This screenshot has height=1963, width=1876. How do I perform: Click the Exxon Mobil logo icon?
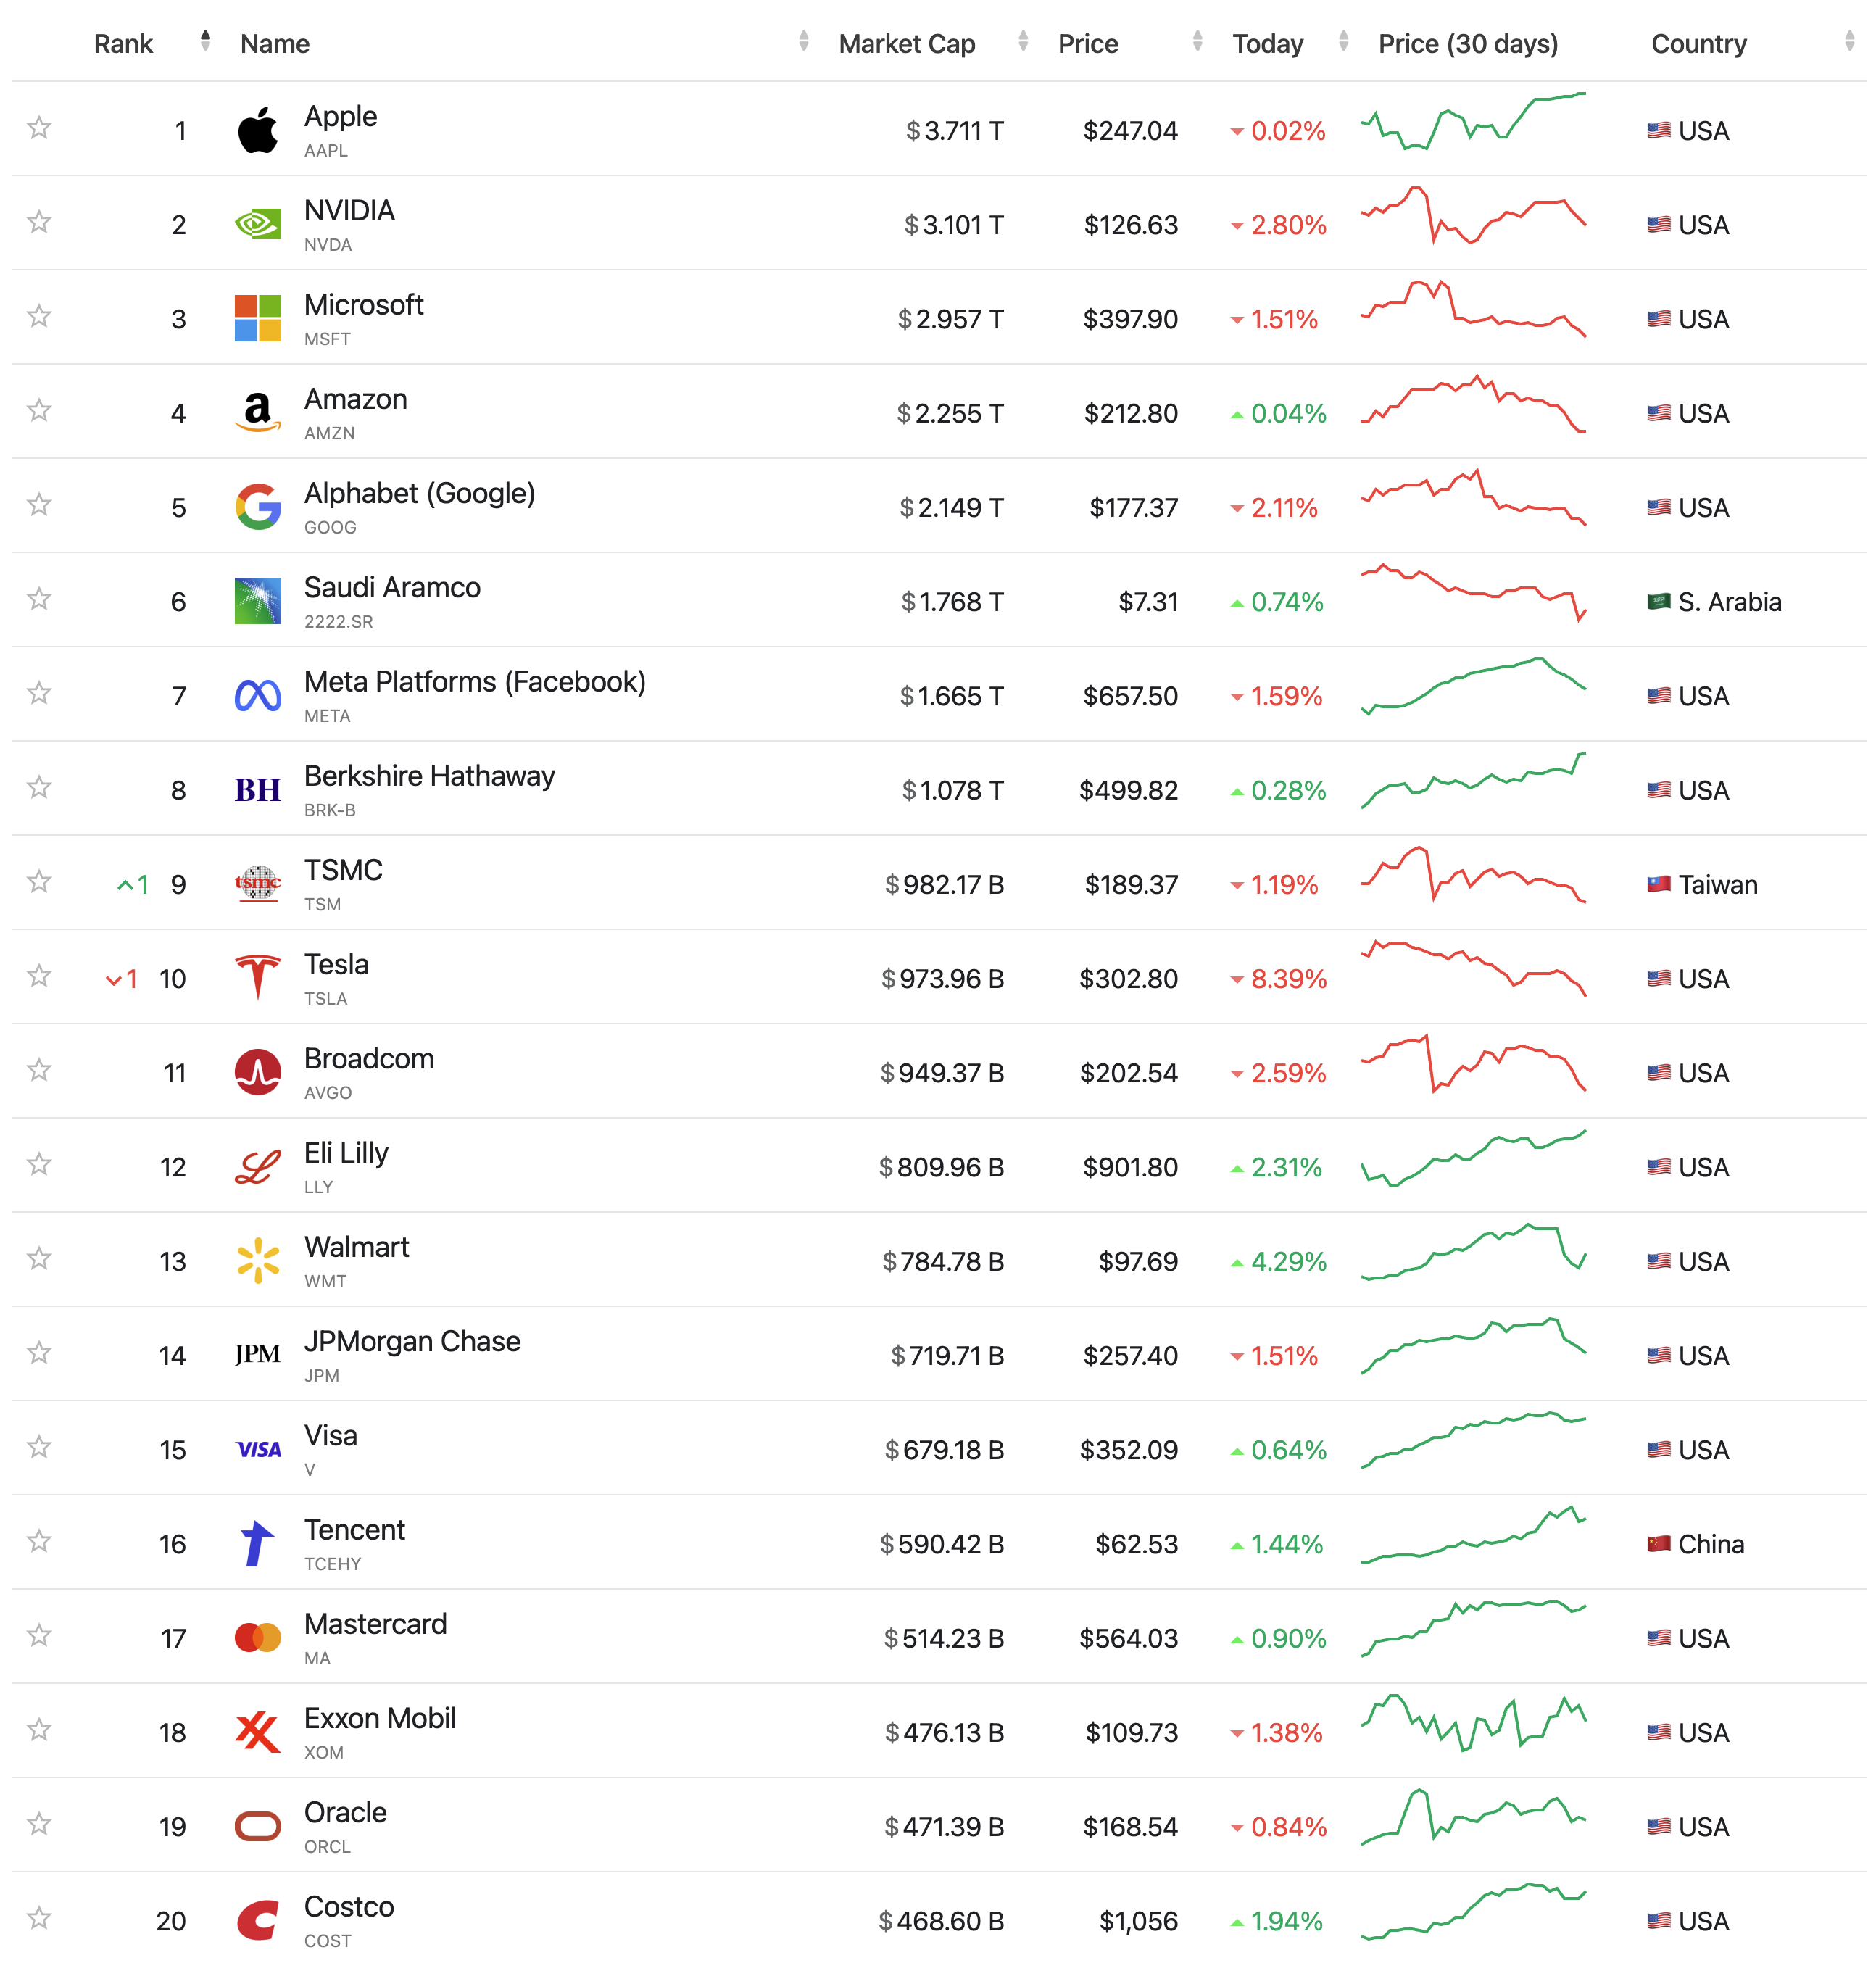[258, 1731]
